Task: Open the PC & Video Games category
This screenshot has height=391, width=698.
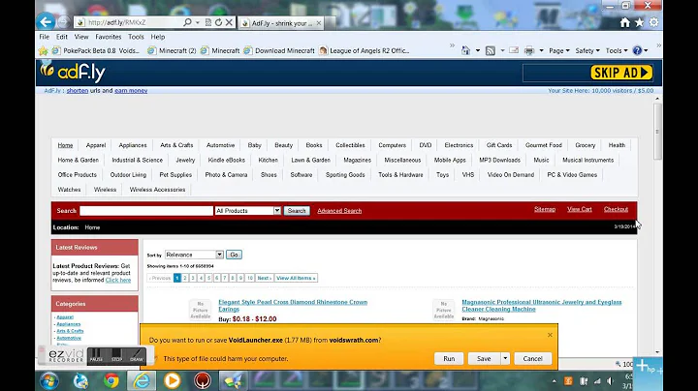Action: [x=572, y=174]
